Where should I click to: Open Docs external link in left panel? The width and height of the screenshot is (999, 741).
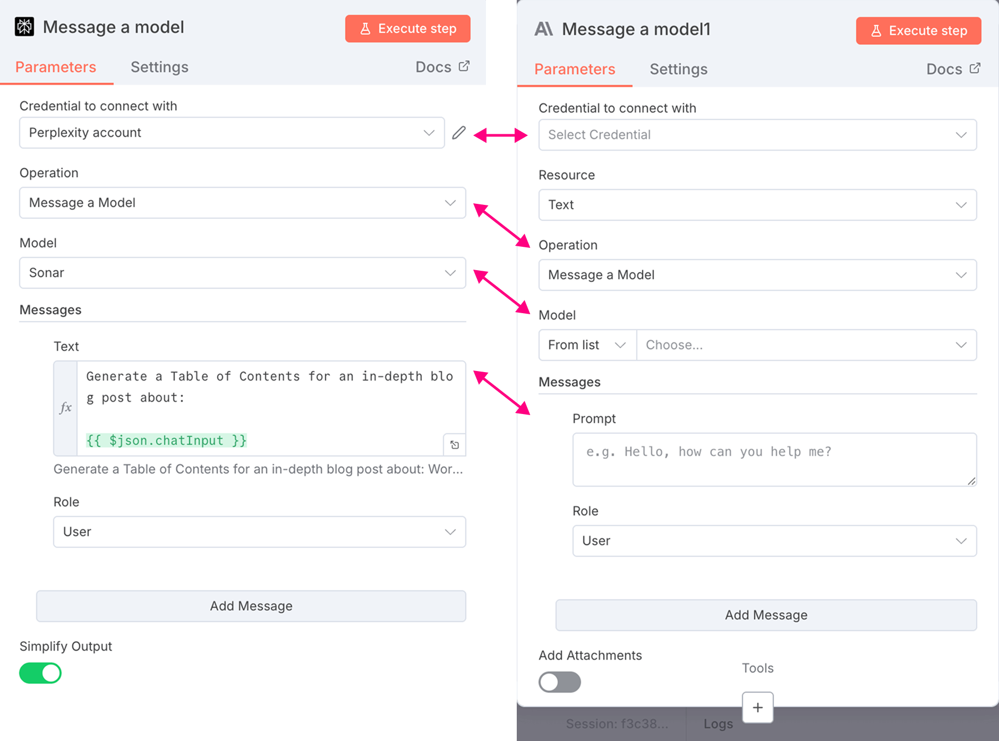pos(442,67)
